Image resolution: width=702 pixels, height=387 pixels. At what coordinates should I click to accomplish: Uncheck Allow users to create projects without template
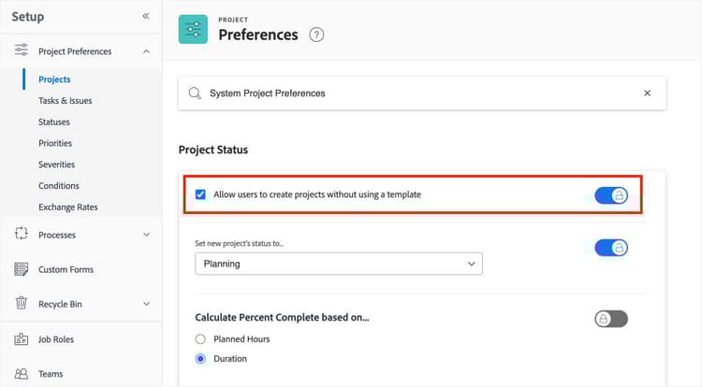click(x=200, y=194)
